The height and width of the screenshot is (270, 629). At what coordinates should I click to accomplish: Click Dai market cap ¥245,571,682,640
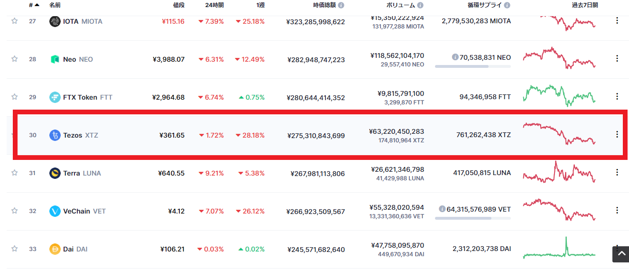point(316,250)
